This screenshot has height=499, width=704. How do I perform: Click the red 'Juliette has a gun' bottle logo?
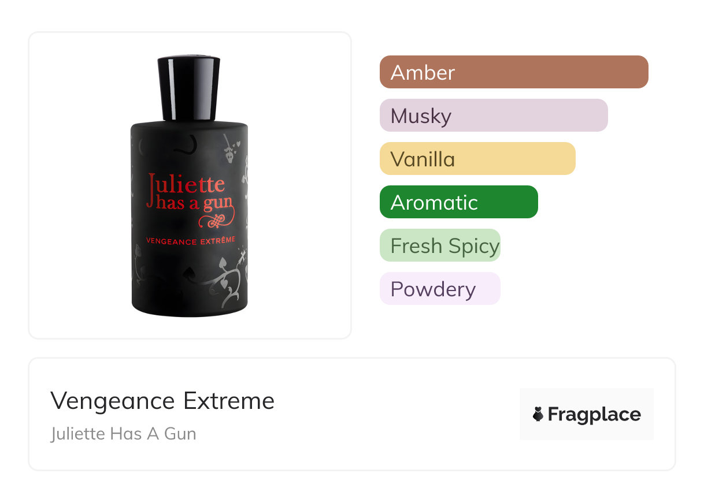(190, 192)
